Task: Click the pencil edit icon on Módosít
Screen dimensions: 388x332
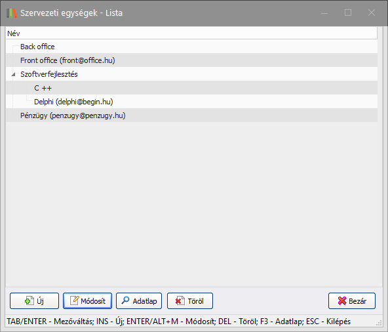Action: click(x=75, y=301)
